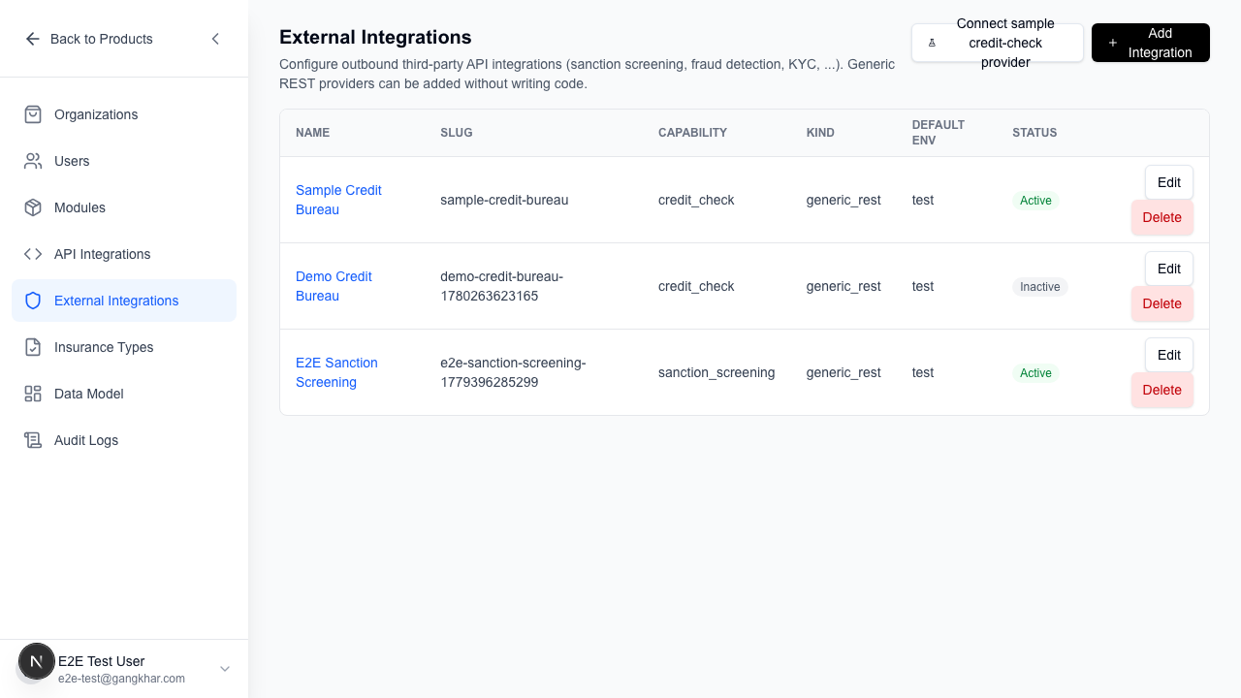Click the SLUG column header
The height and width of the screenshot is (698, 1241).
tap(457, 133)
